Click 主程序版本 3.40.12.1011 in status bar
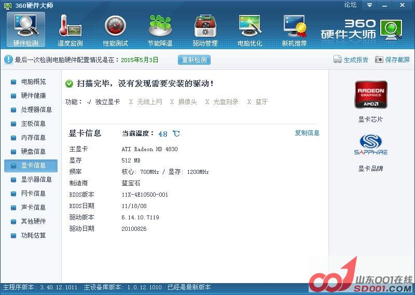The width and height of the screenshot is (415, 295). 40,287
